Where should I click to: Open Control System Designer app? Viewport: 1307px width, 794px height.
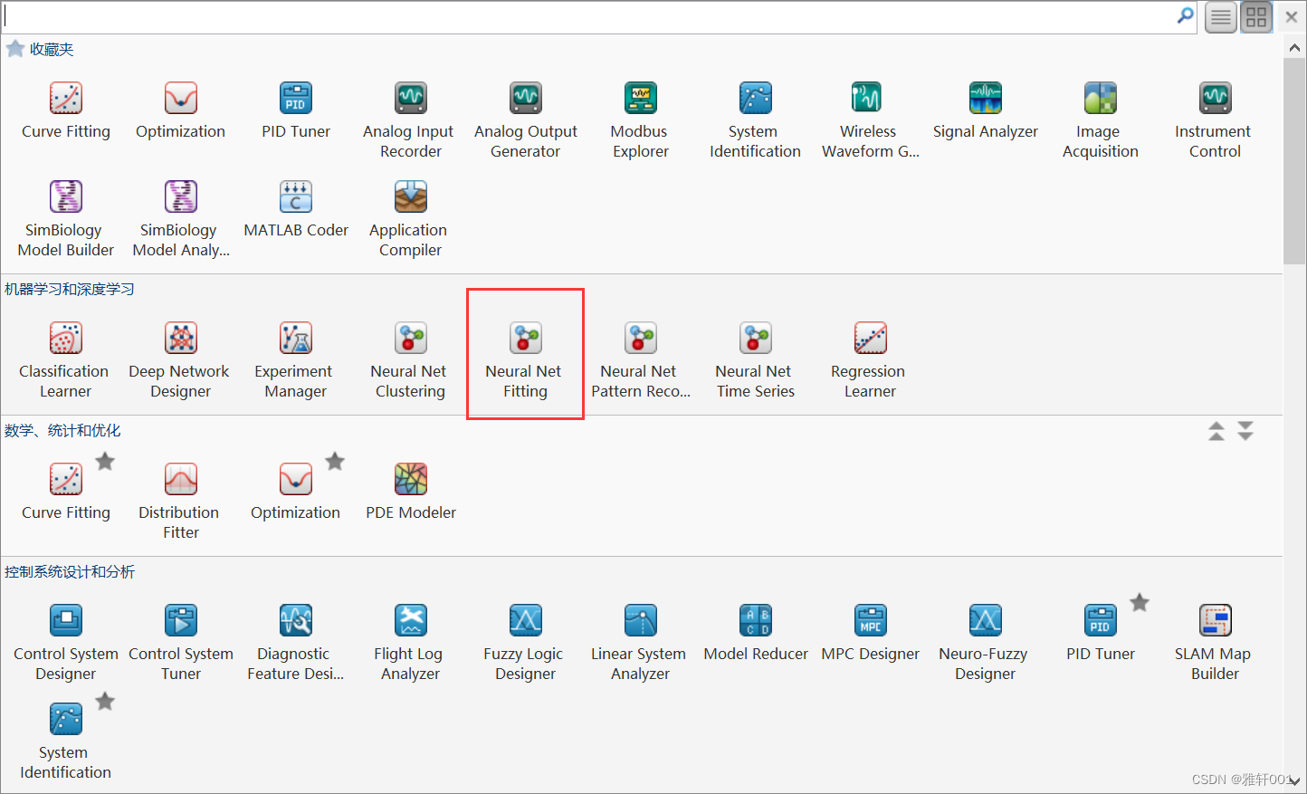tap(66, 644)
